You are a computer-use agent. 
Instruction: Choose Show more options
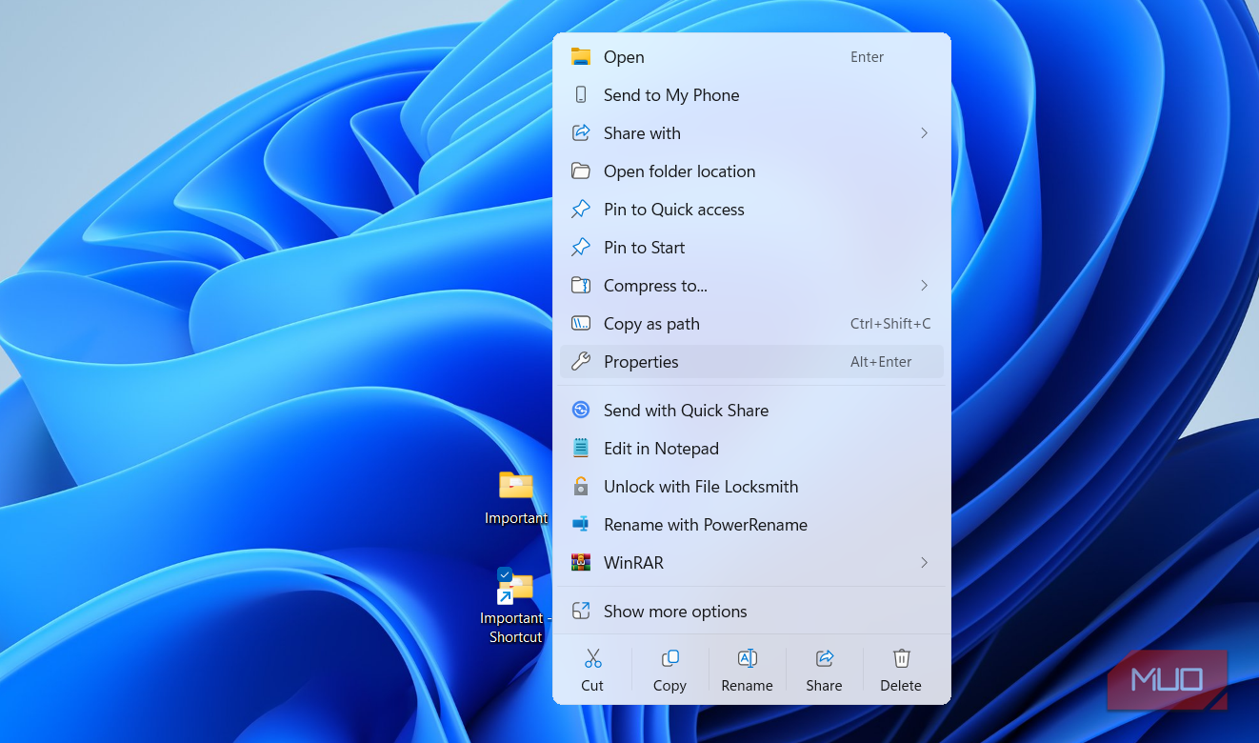click(751, 612)
